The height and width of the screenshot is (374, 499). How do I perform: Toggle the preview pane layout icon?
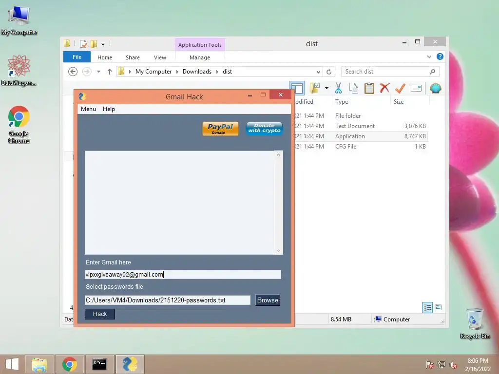pos(297,89)
